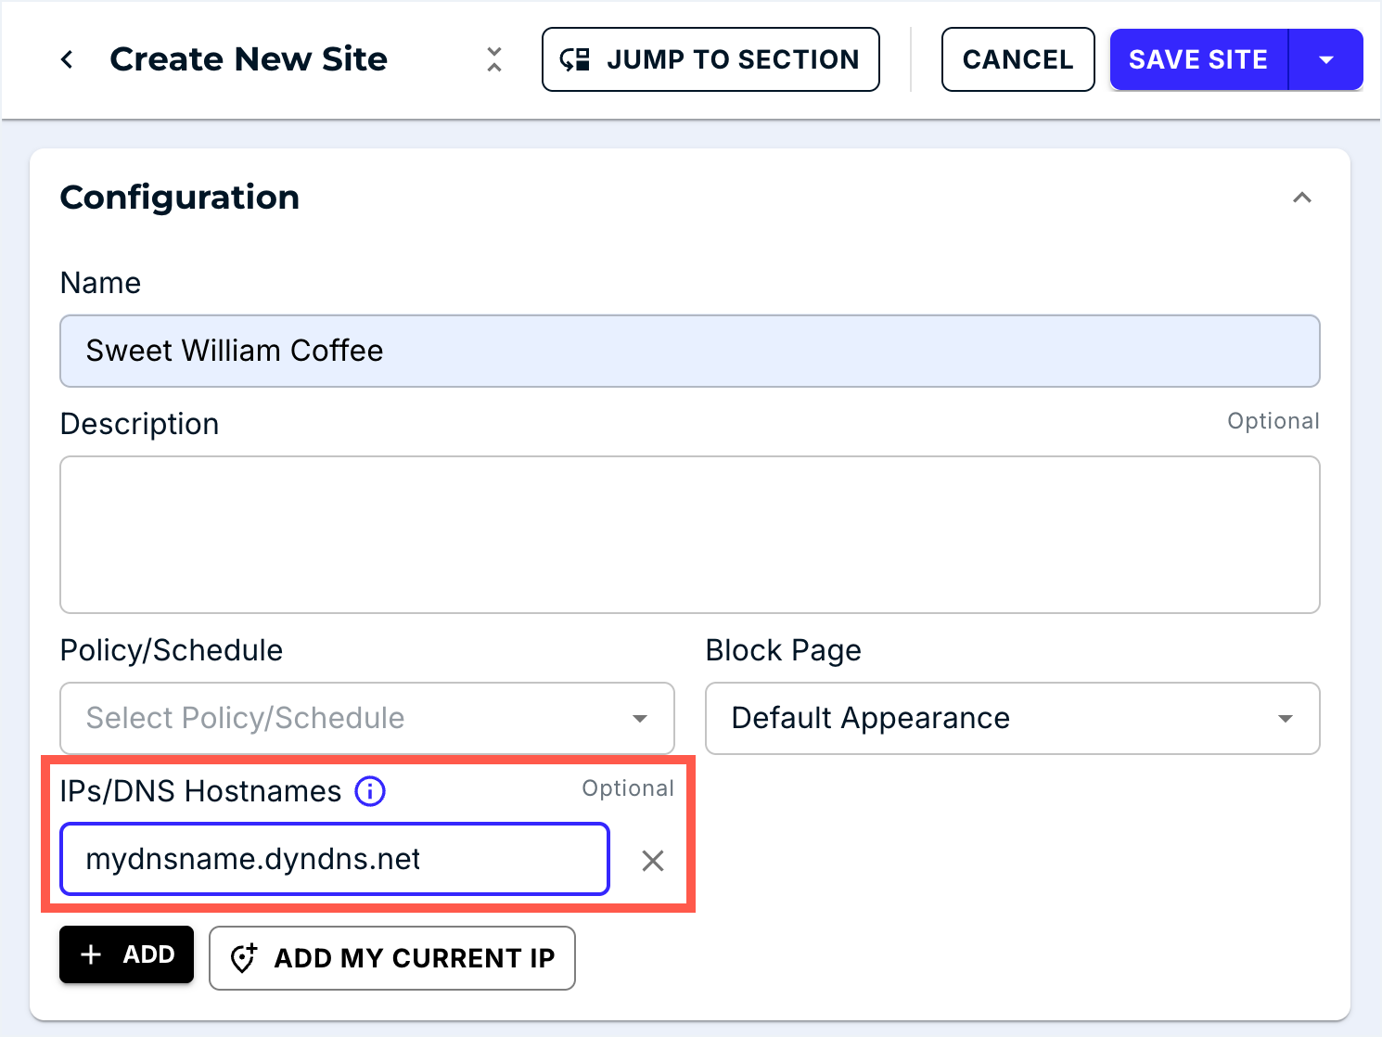This screenshot has width=1382, height=1037.
Task: Collapse the Configuration section chevron
Action: pos(1302,198)
